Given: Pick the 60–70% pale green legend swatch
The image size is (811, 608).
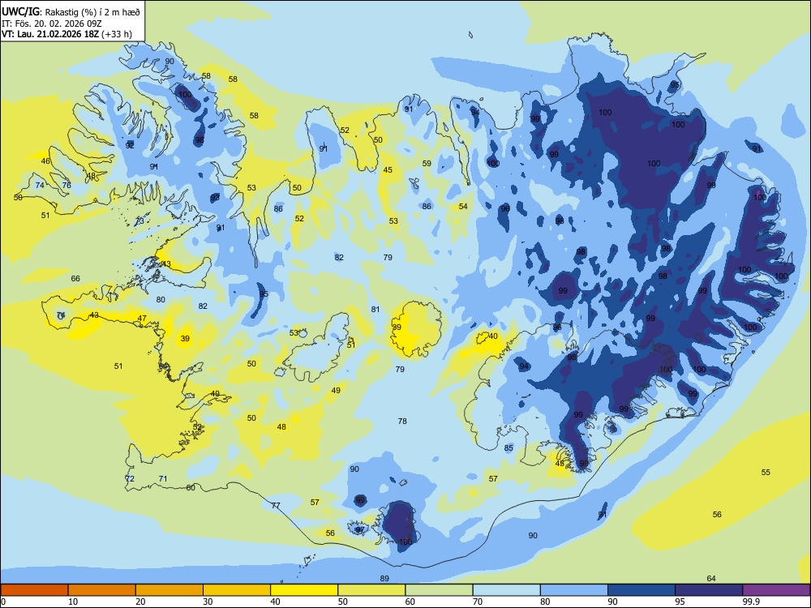Looking at the screenshot, I should 439,590.
